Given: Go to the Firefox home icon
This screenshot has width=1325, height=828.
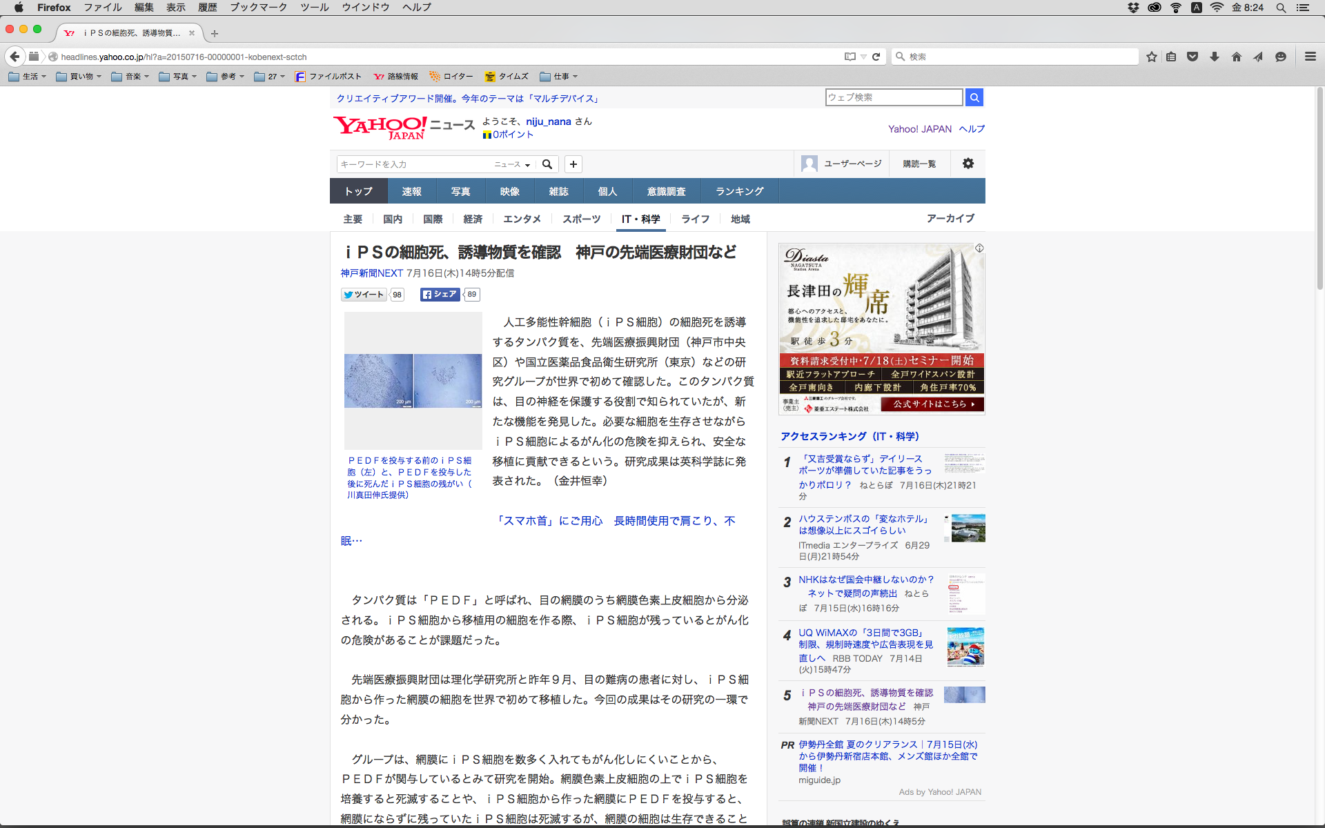Looking at the screenshot, I should 1236,57.
